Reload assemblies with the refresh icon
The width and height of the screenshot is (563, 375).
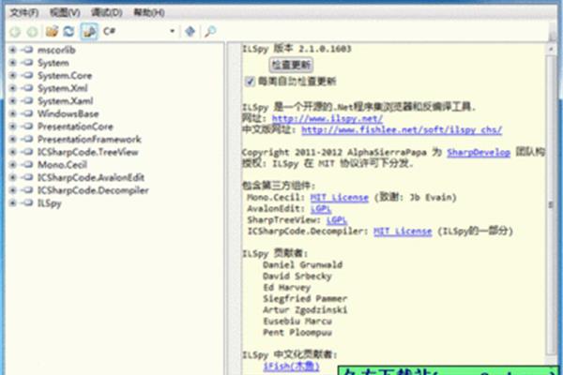[x=68, y=31]
